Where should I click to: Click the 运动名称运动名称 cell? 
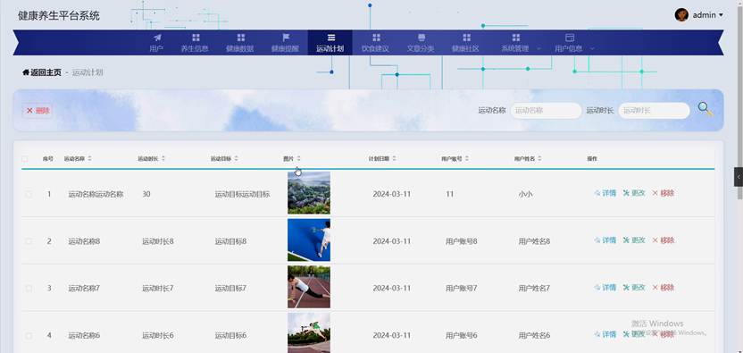click(x=96, y=194)
